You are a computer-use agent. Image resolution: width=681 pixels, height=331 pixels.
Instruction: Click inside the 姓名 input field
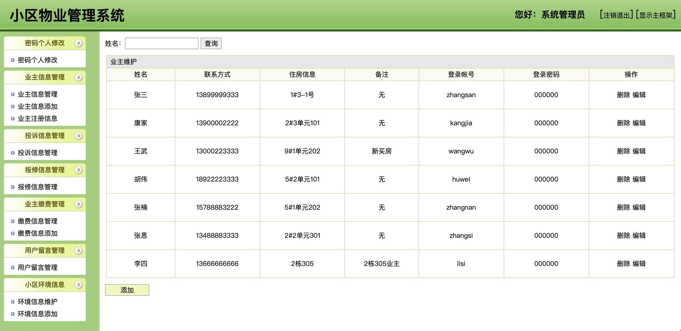pyautogui.click(x=161, y=43)
